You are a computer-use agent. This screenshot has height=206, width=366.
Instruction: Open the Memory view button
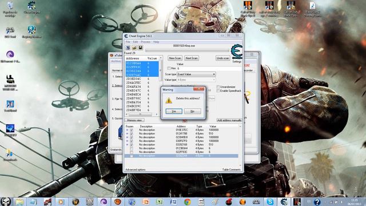coord(134,120)
